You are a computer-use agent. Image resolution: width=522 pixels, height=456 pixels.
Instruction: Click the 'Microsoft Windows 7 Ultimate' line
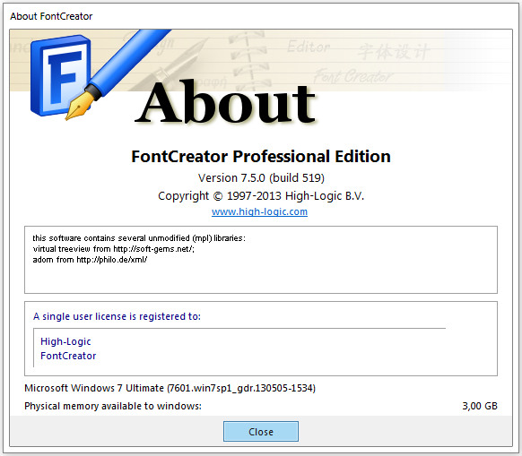[170, 388]
